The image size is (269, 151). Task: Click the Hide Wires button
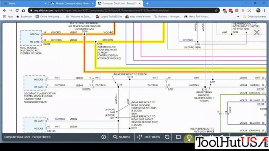148,137
